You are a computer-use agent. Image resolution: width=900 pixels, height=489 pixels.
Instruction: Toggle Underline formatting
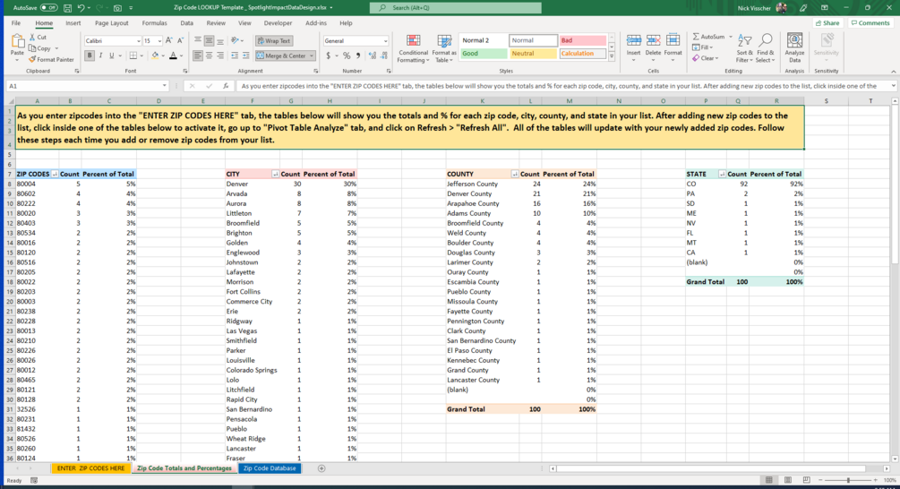click(111, 56)
